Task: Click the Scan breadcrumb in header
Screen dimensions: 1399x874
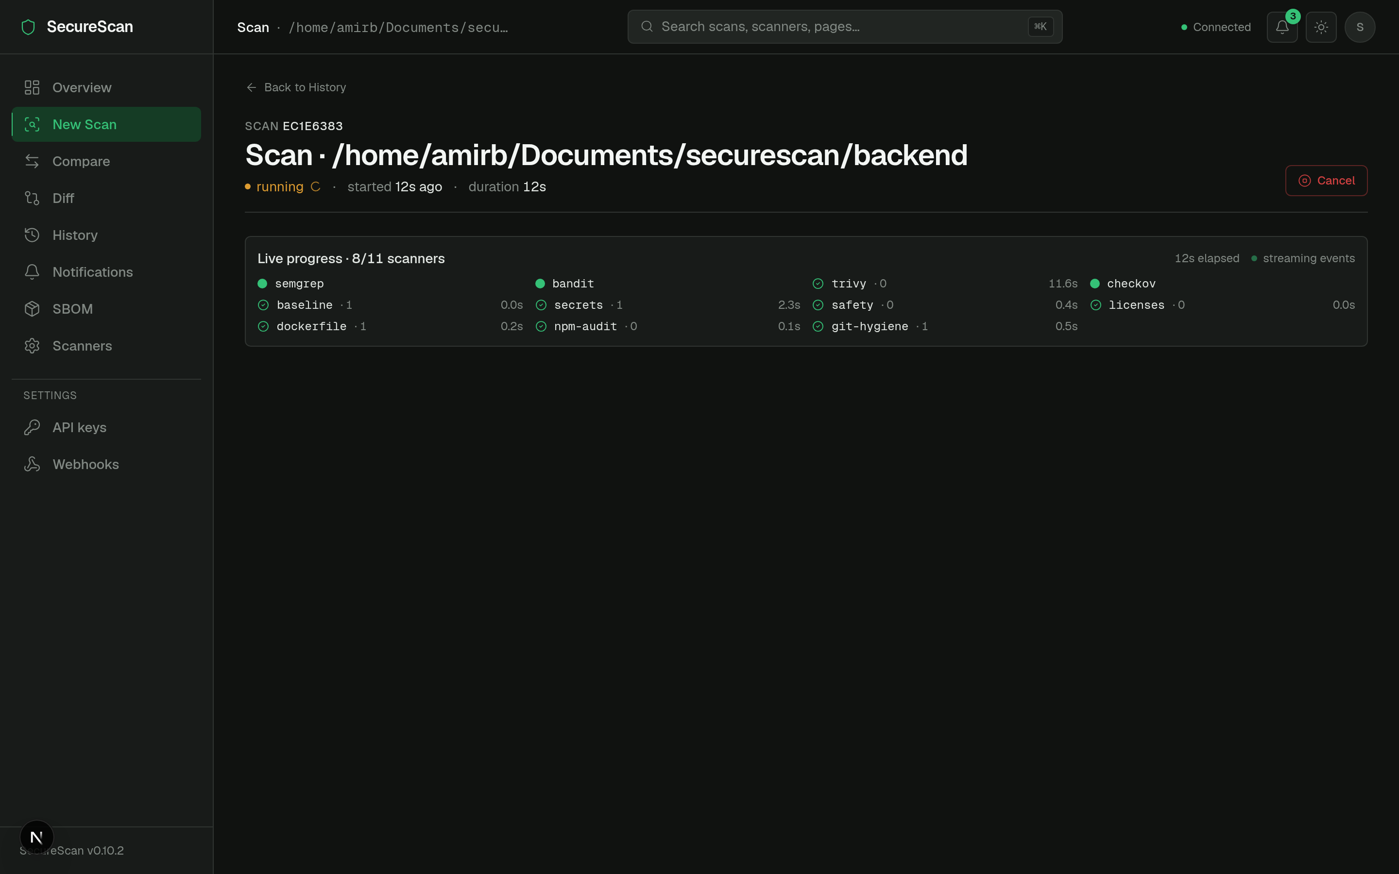Action: 253,27
